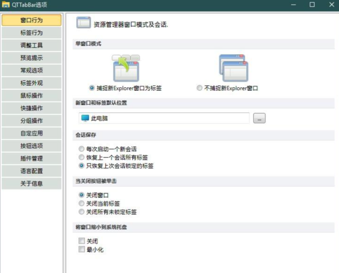
Task: Switch to 调整工具 tab
Action: tap(31, 45)
